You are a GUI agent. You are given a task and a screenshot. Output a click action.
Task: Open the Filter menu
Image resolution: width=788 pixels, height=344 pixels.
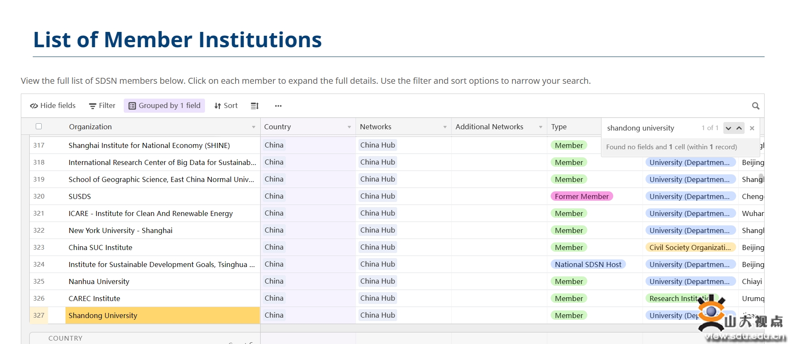[x=102, y=105]
